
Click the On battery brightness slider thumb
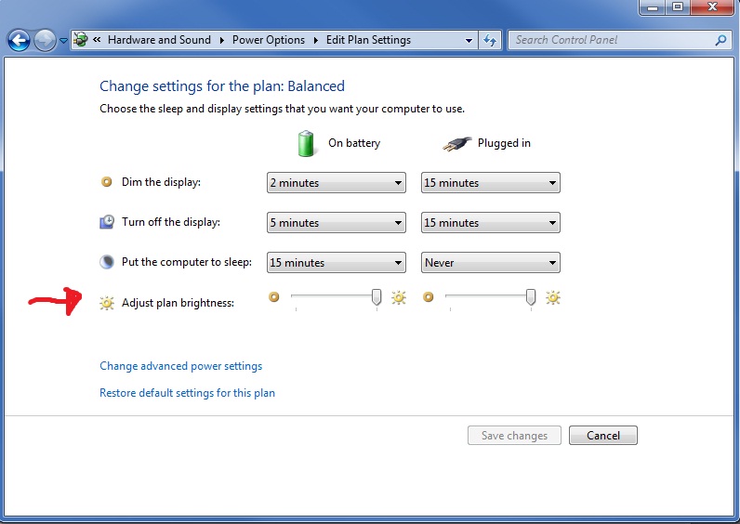tap(377, 297)
